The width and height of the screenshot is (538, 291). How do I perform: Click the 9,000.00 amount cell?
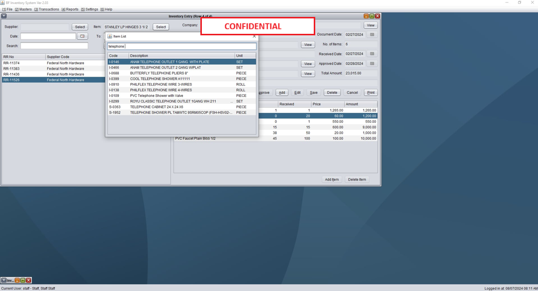pyautogui.click(x=360, y=127)
